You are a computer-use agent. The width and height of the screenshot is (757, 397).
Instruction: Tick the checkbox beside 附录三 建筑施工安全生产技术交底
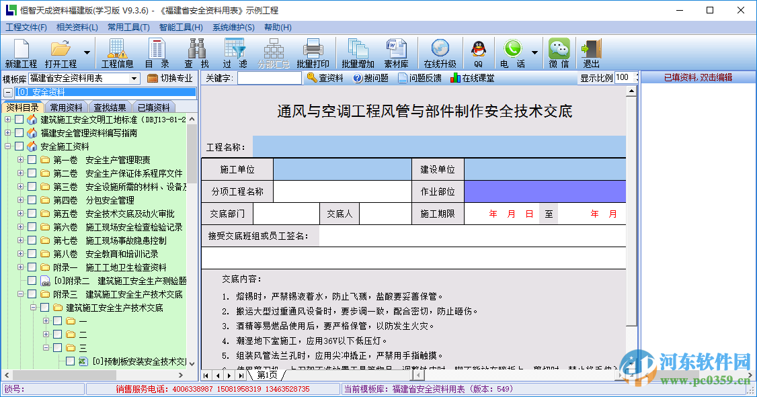click(30, 294)
